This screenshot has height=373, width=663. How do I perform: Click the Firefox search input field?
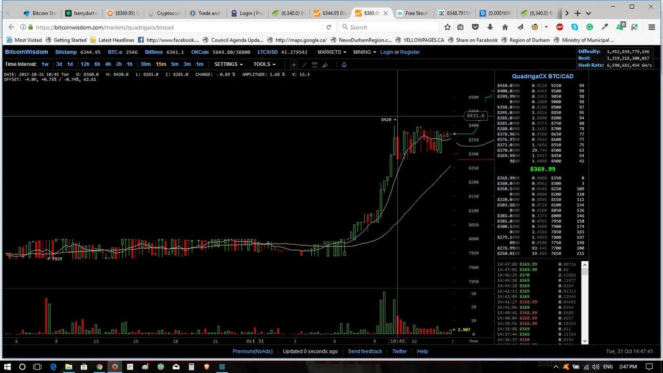(x=390, y=27)
